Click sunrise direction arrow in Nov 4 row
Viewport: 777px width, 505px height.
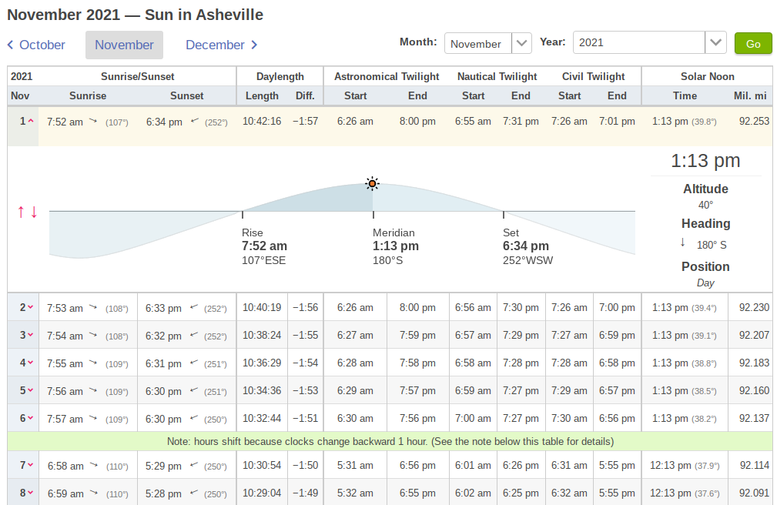[x=93, y=363]
